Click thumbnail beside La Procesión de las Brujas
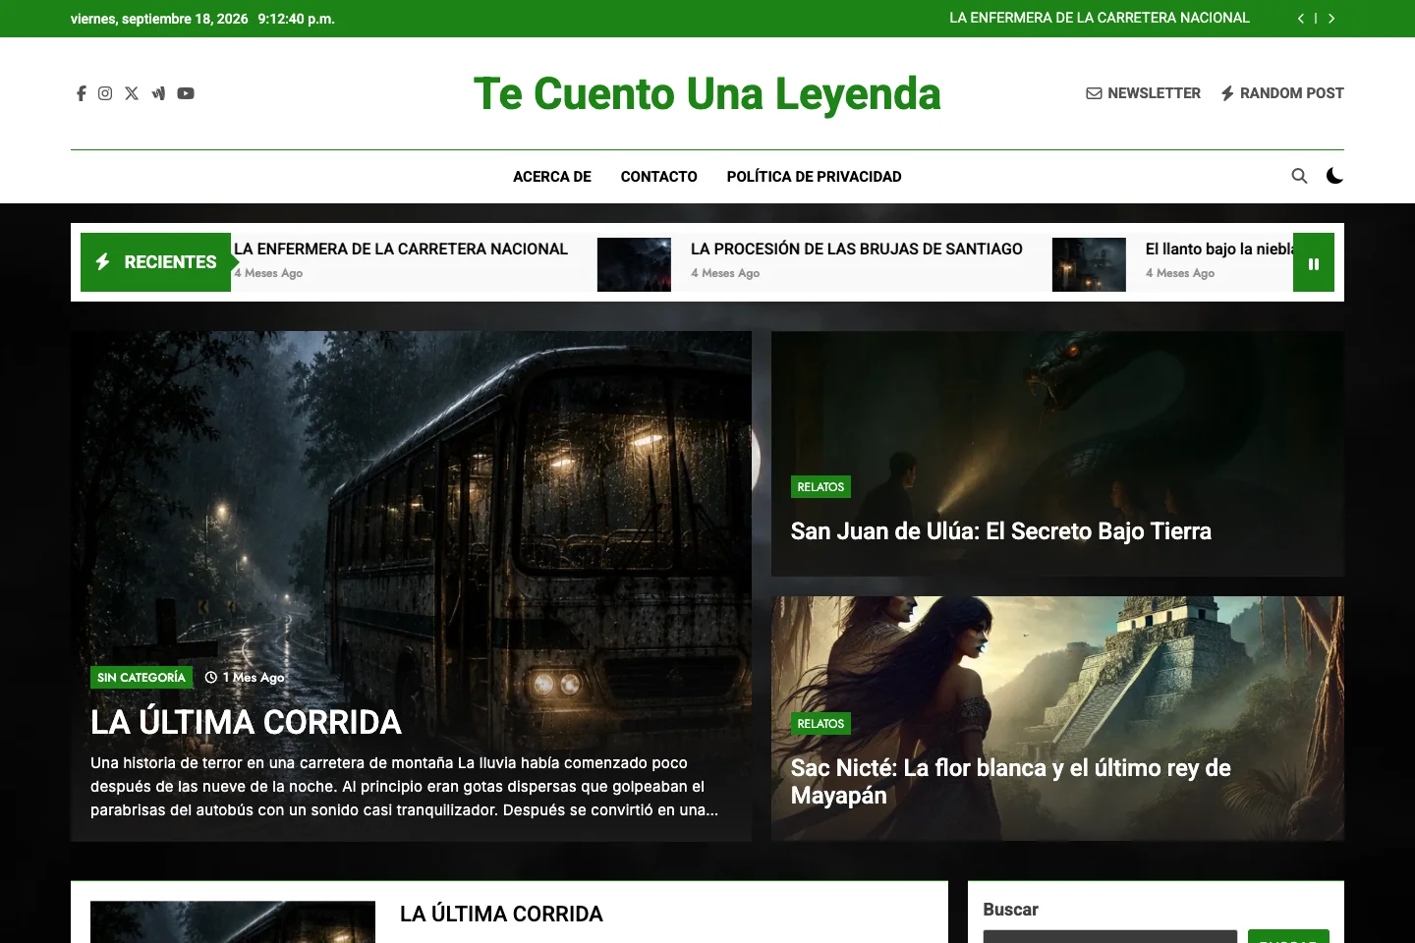1415x943 pixels. 635,264
